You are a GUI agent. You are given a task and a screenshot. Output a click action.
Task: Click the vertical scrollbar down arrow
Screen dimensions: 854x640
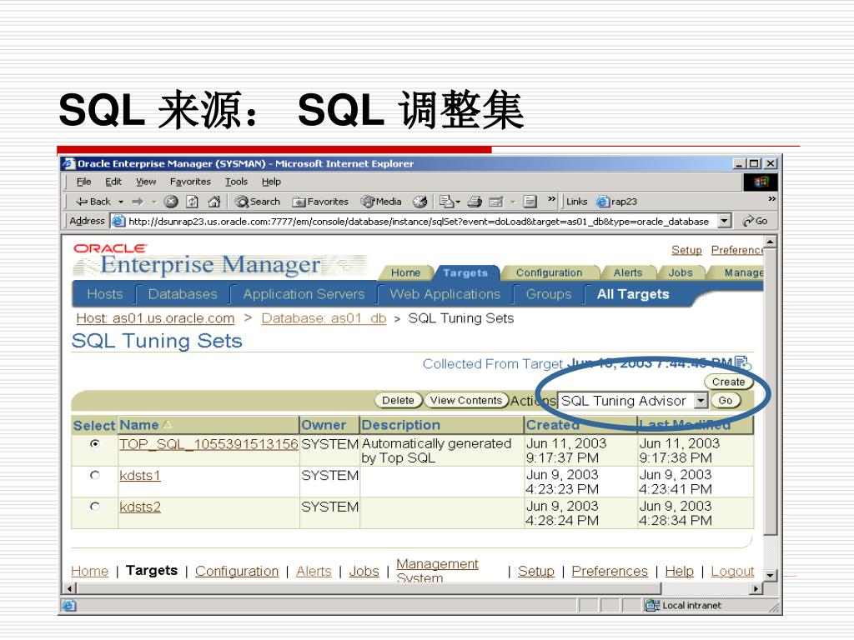click(770, 575)
